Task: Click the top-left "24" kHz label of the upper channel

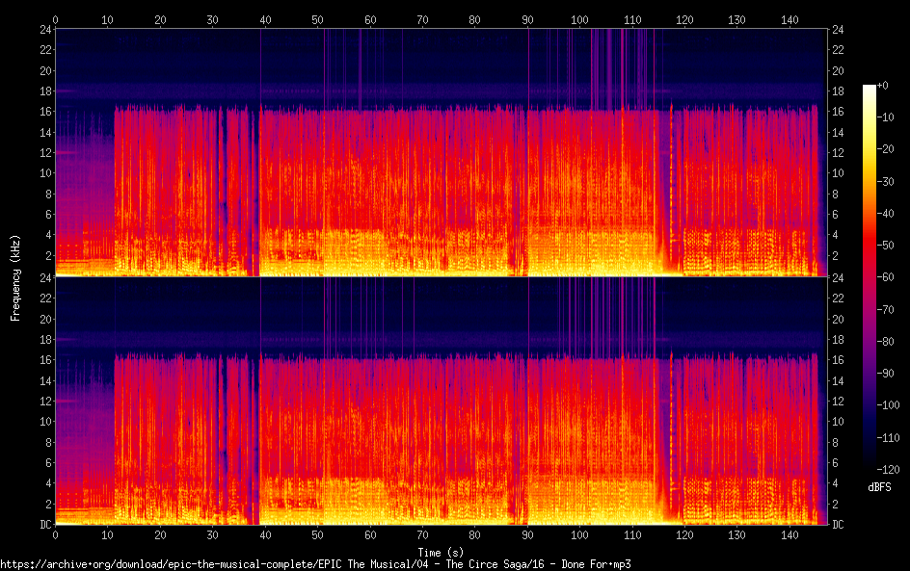Action: 44,30
